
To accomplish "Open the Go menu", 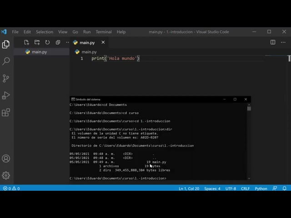I will [75, 32].
